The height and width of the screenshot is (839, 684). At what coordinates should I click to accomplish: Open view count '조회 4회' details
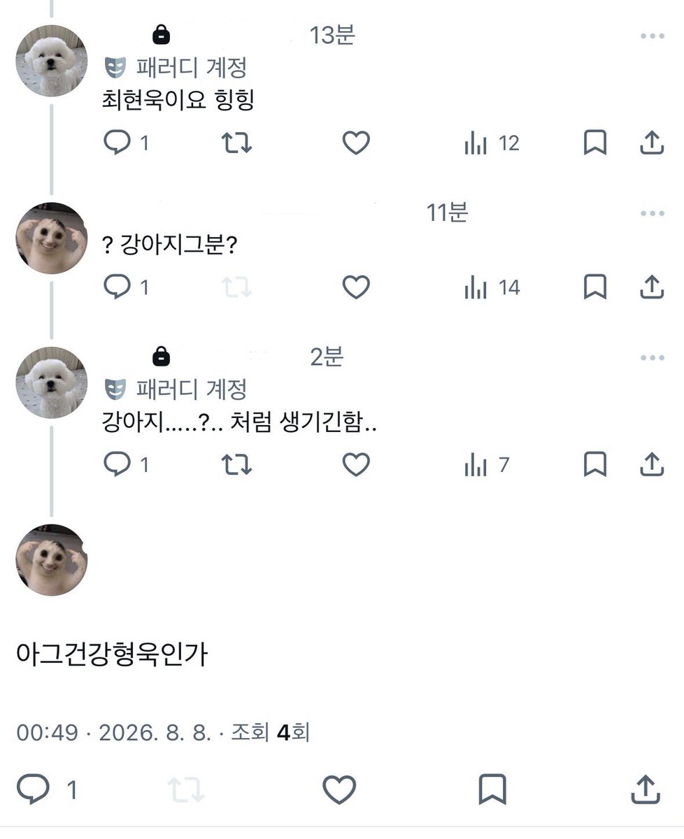click(x=270, y=733)
